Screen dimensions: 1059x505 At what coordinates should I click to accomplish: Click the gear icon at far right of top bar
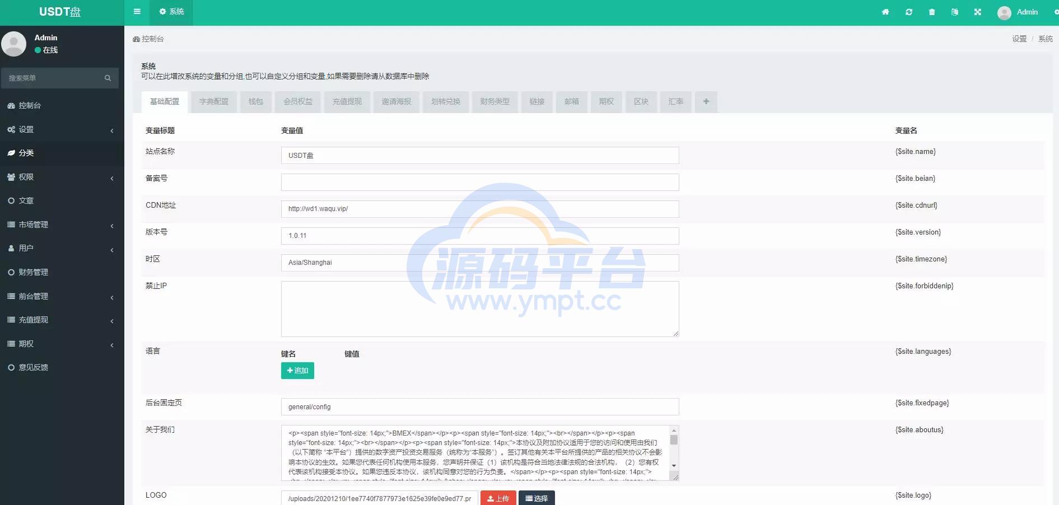click(1056, 12)
